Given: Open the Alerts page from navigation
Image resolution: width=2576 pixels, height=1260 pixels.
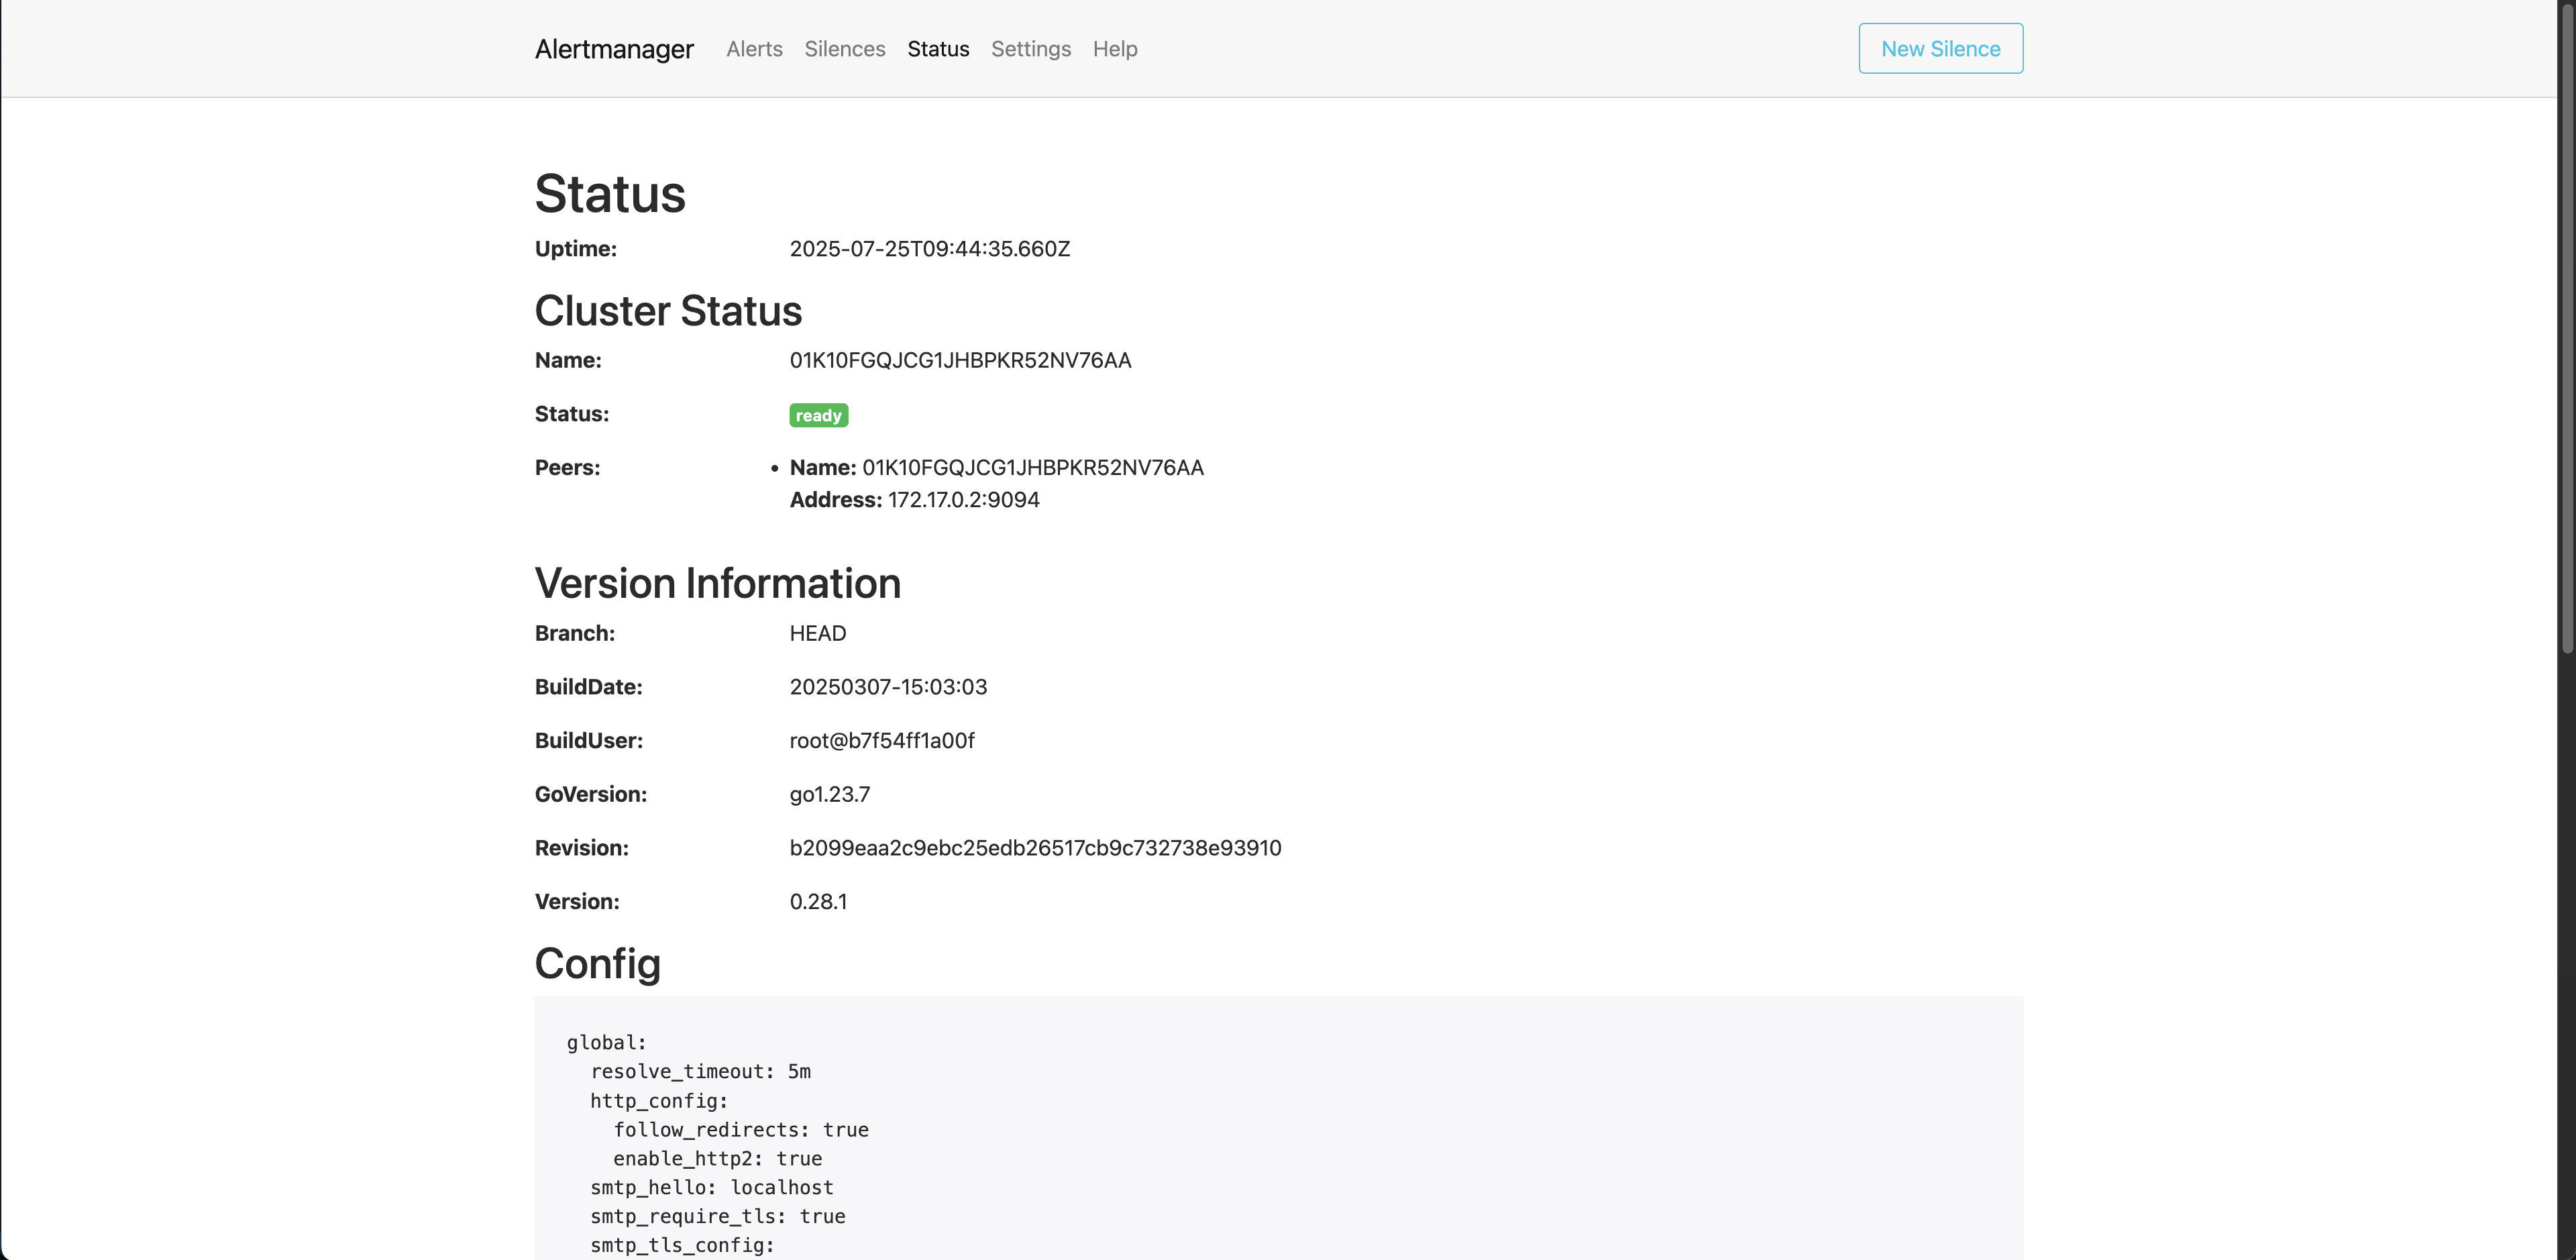Looking at the screenshot, I should pos(754,48).
